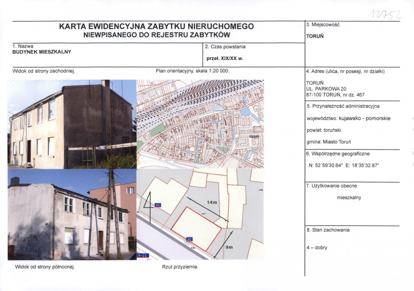Click the 14m dimension label

point(212,203)
